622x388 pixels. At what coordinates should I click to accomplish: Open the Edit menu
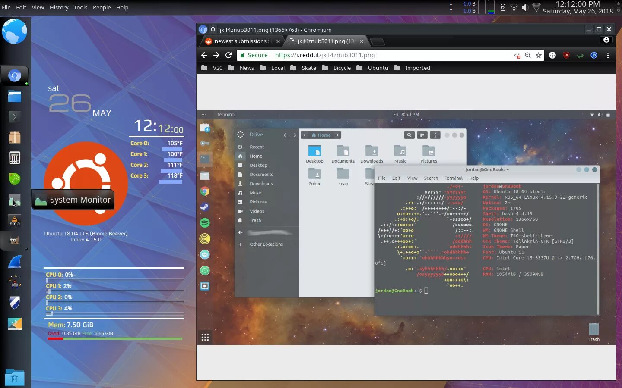[x=21, y=7]
